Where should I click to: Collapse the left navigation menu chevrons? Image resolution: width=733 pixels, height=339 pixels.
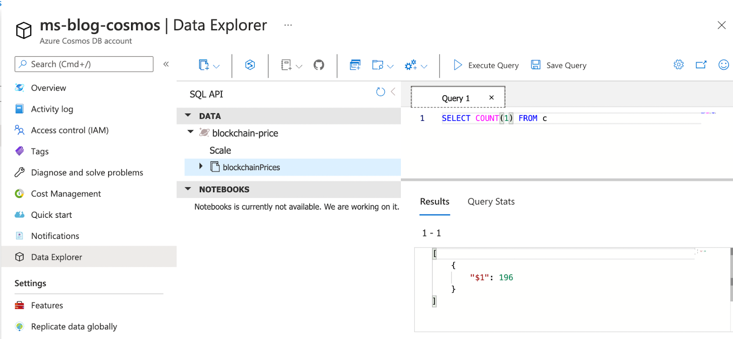[166, 64]
